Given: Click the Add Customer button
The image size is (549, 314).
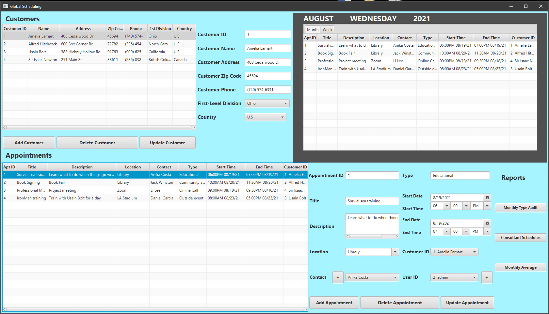Looking at the screenshot, I should pyautogui.click(x=29, y=143).
